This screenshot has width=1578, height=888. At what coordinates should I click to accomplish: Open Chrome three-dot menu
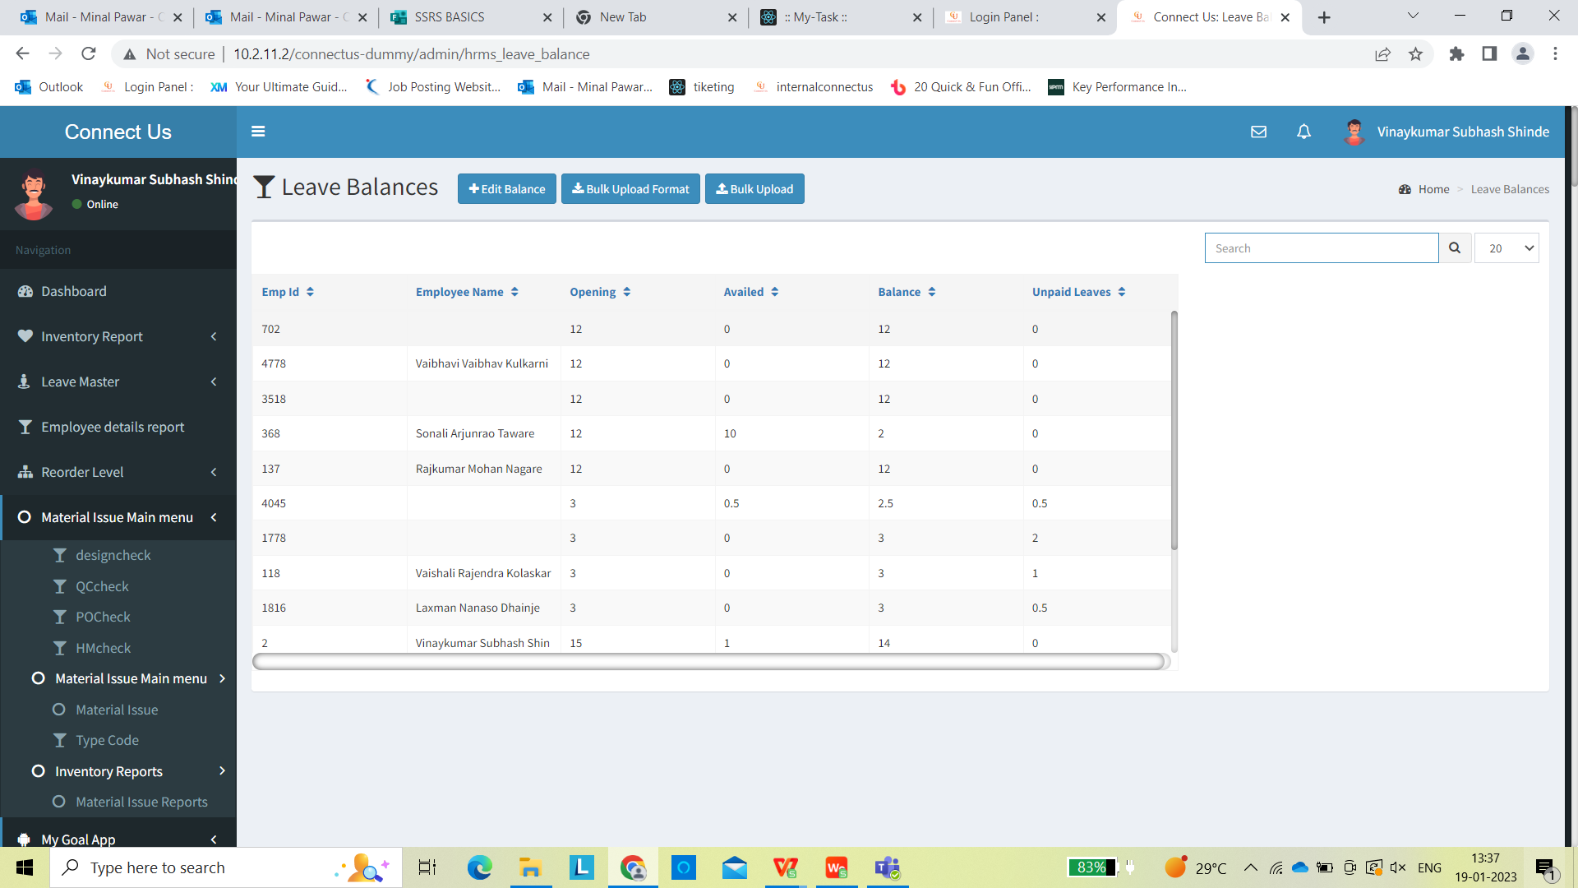[1555, 54]
